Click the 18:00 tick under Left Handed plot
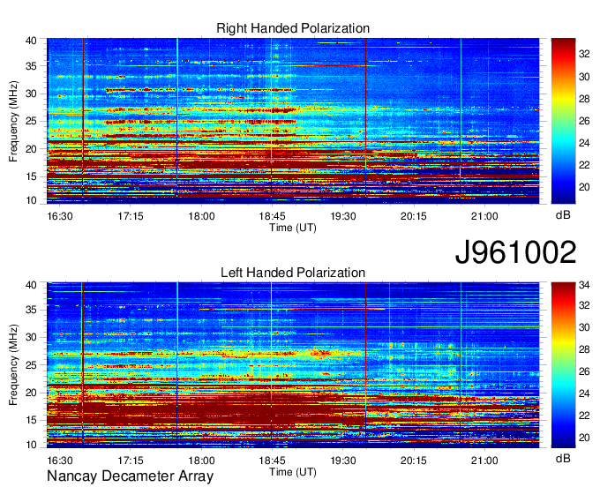The image size is (600, 487). click(x=201, y=461)
